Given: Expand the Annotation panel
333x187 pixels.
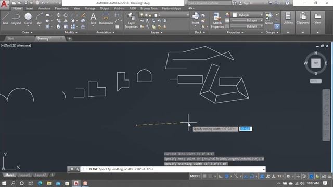Looking at the screenshot, I should 105,32.
